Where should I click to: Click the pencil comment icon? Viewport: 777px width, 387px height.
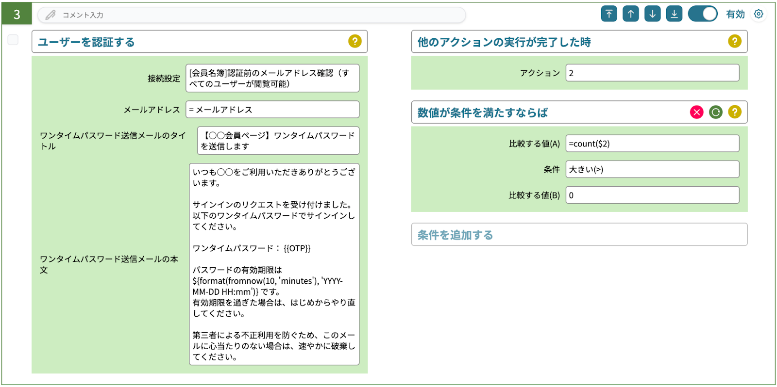click(51, 15)
